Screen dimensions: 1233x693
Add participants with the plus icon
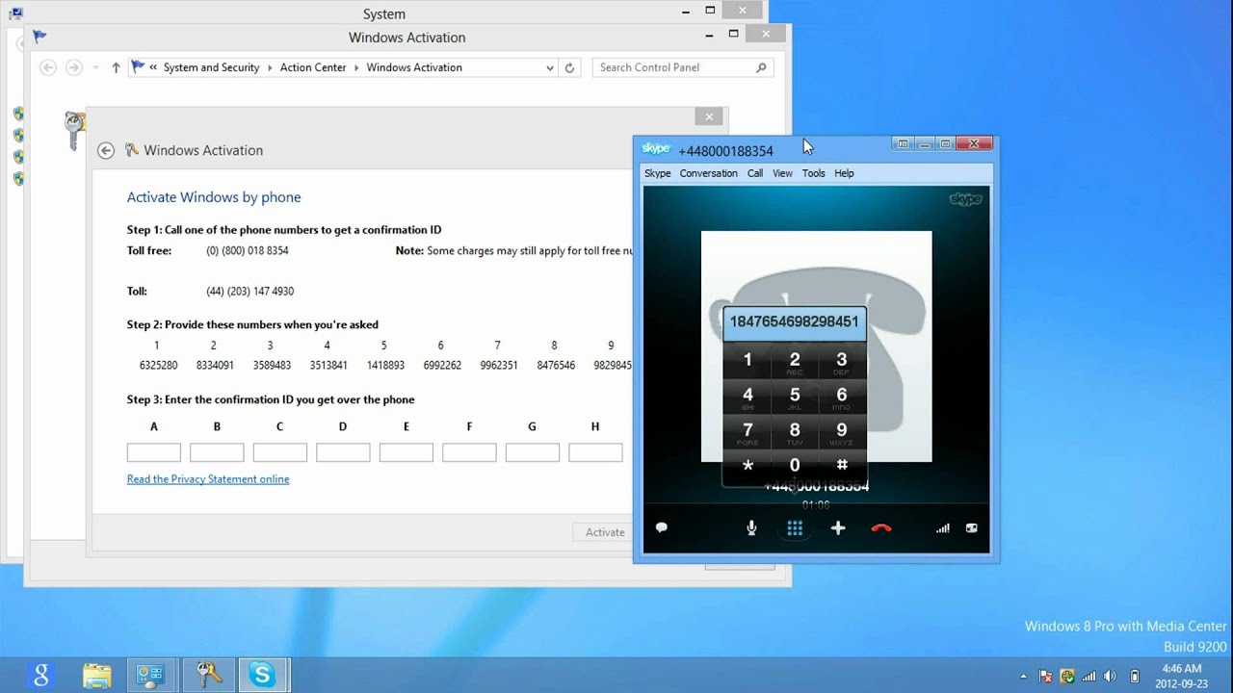(x=838, y=528)
